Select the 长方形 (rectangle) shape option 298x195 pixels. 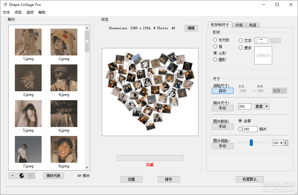click(x=215, y=41)
